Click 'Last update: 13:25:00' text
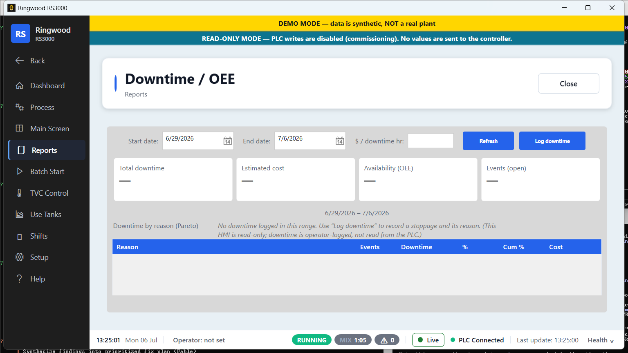The image size is (628, 353). click(547, 340)
